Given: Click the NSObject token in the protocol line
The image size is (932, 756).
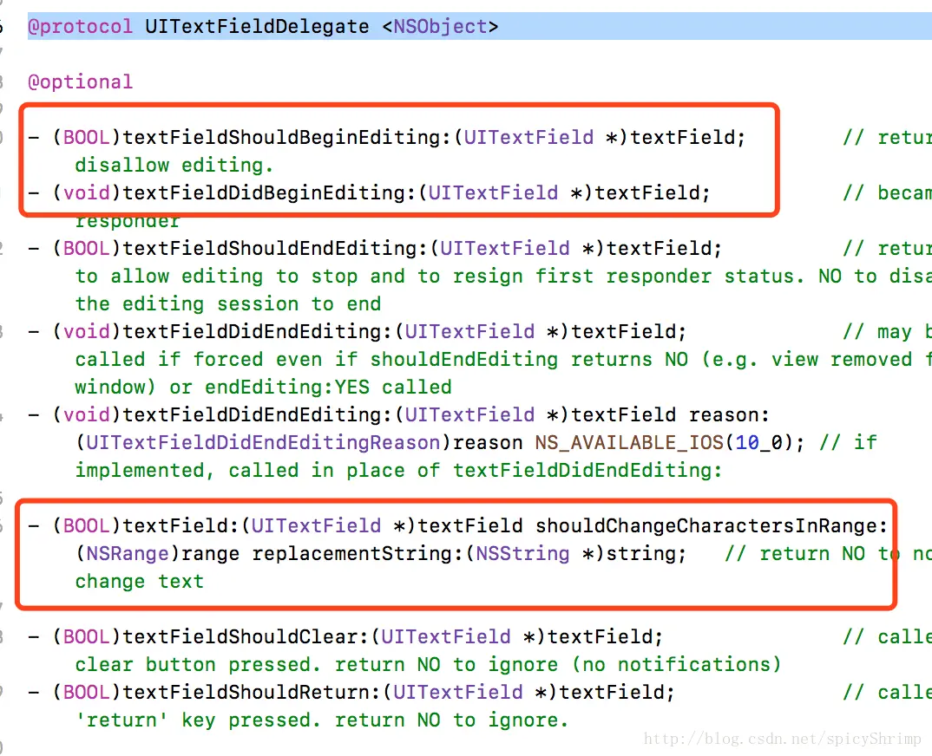Looking at the screenshot, I should point(440,27).
